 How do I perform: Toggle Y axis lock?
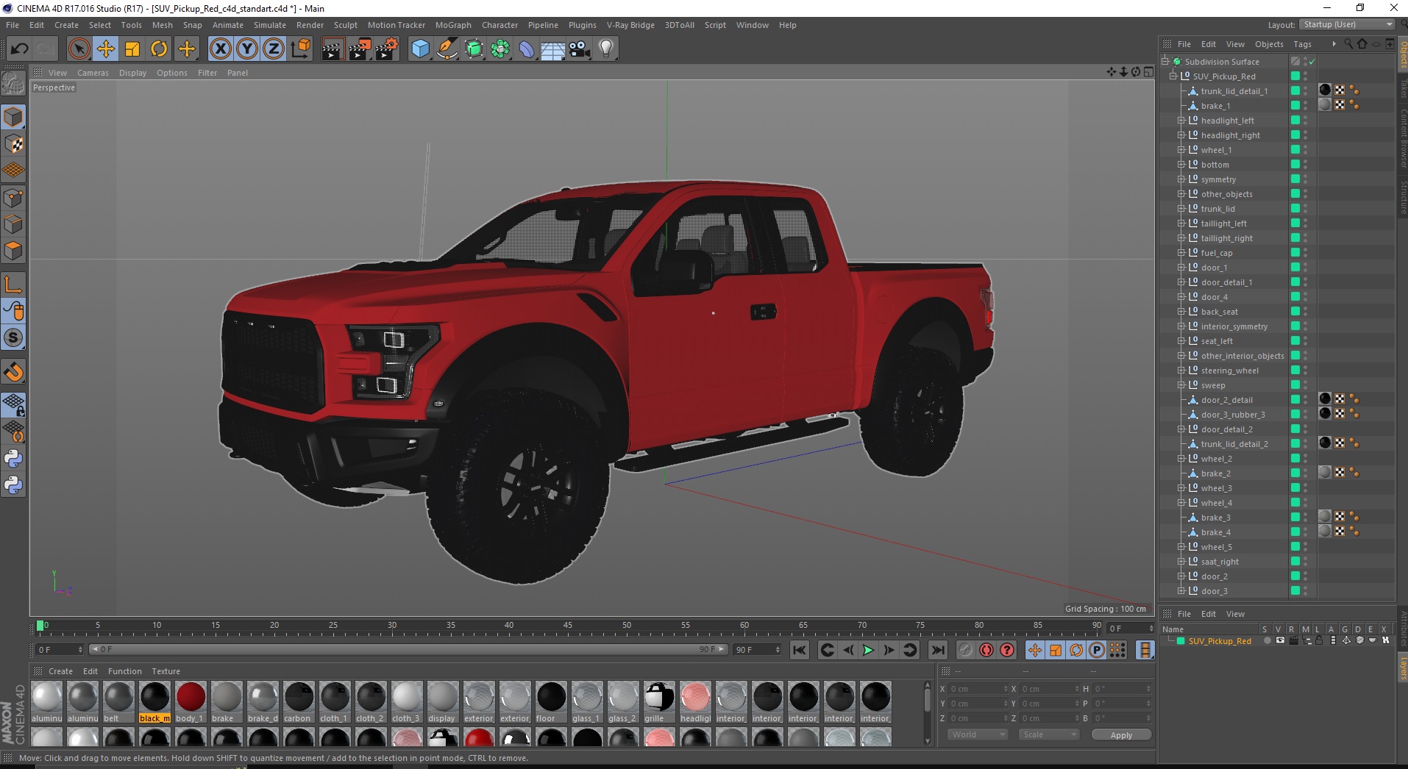[x=247, y=49]
